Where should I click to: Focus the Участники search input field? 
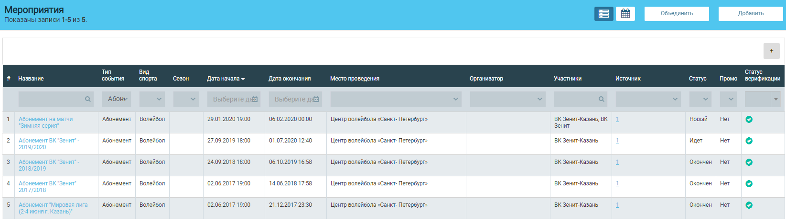(x=581, y=99)
